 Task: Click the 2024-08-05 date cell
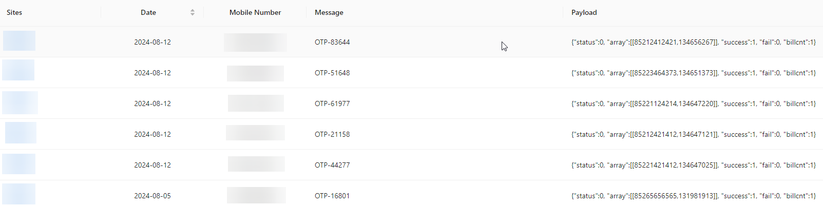[x=152, y=196]
